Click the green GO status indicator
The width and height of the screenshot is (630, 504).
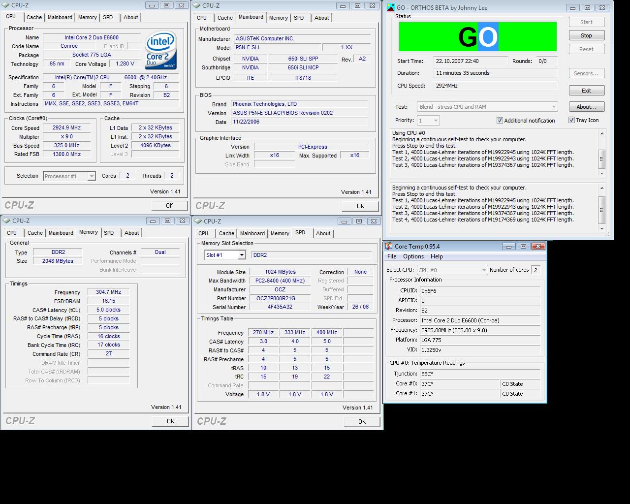pos(477,36)
